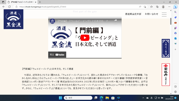Open sidebar Outlook icon
The height and width of the screenshot is (101, 179).
[x=175, y=38]
